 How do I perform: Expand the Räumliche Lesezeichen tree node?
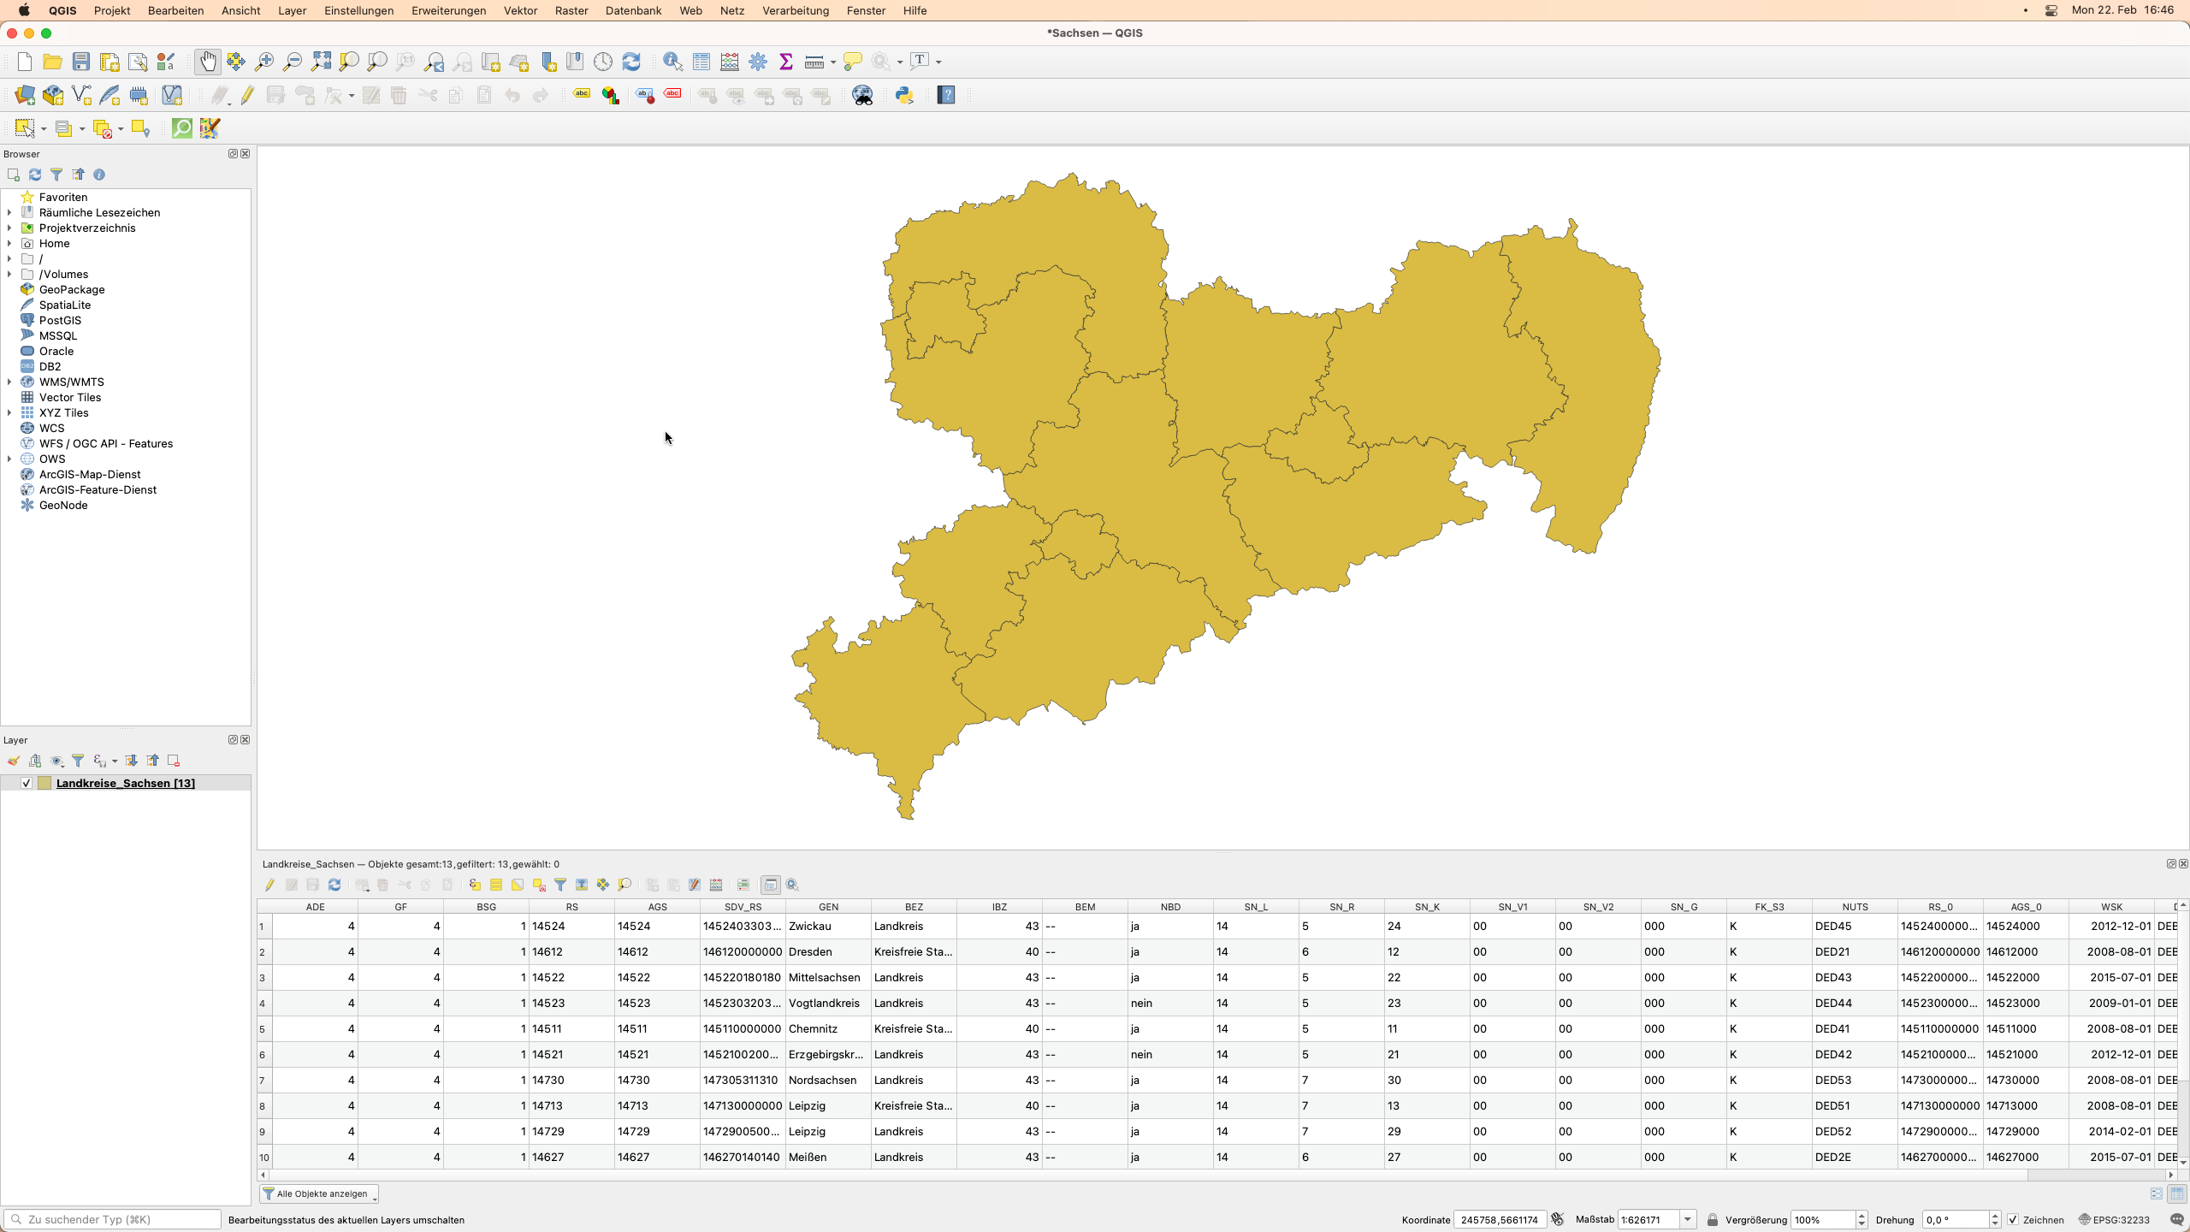9,212
